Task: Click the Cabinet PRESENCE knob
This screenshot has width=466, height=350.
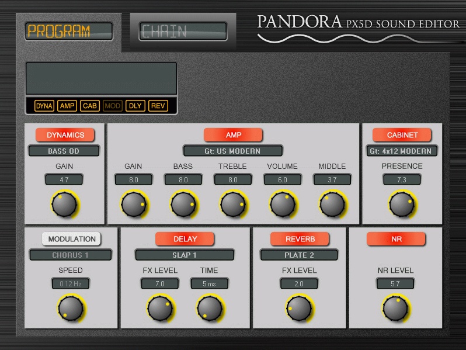Action: click(402, 205)
